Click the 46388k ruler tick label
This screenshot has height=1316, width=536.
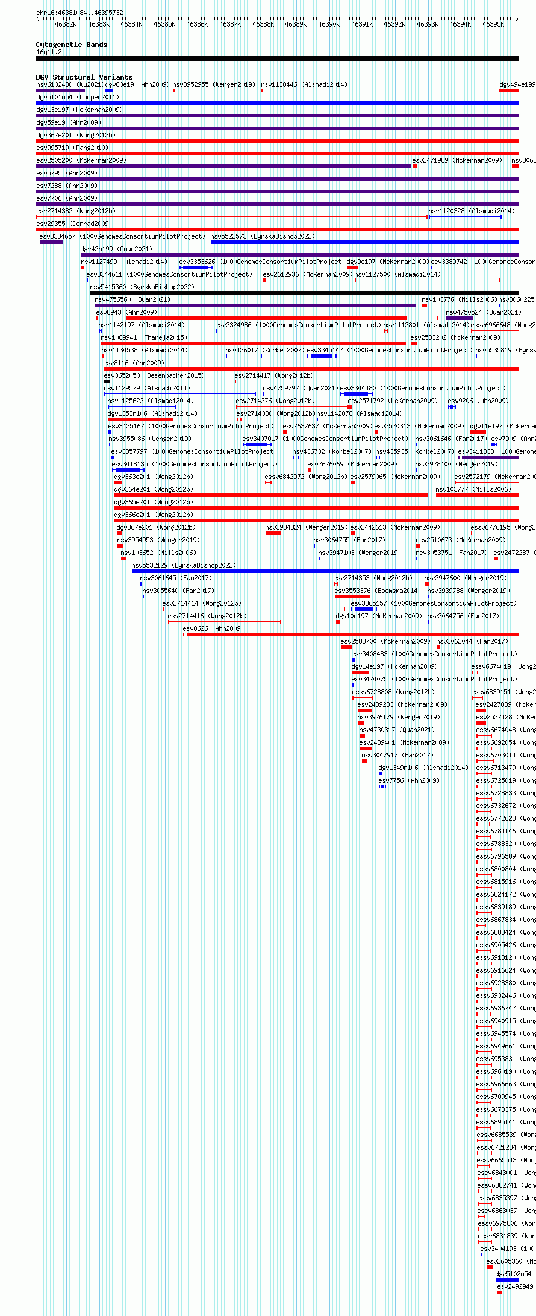click(x=263, y=24)
